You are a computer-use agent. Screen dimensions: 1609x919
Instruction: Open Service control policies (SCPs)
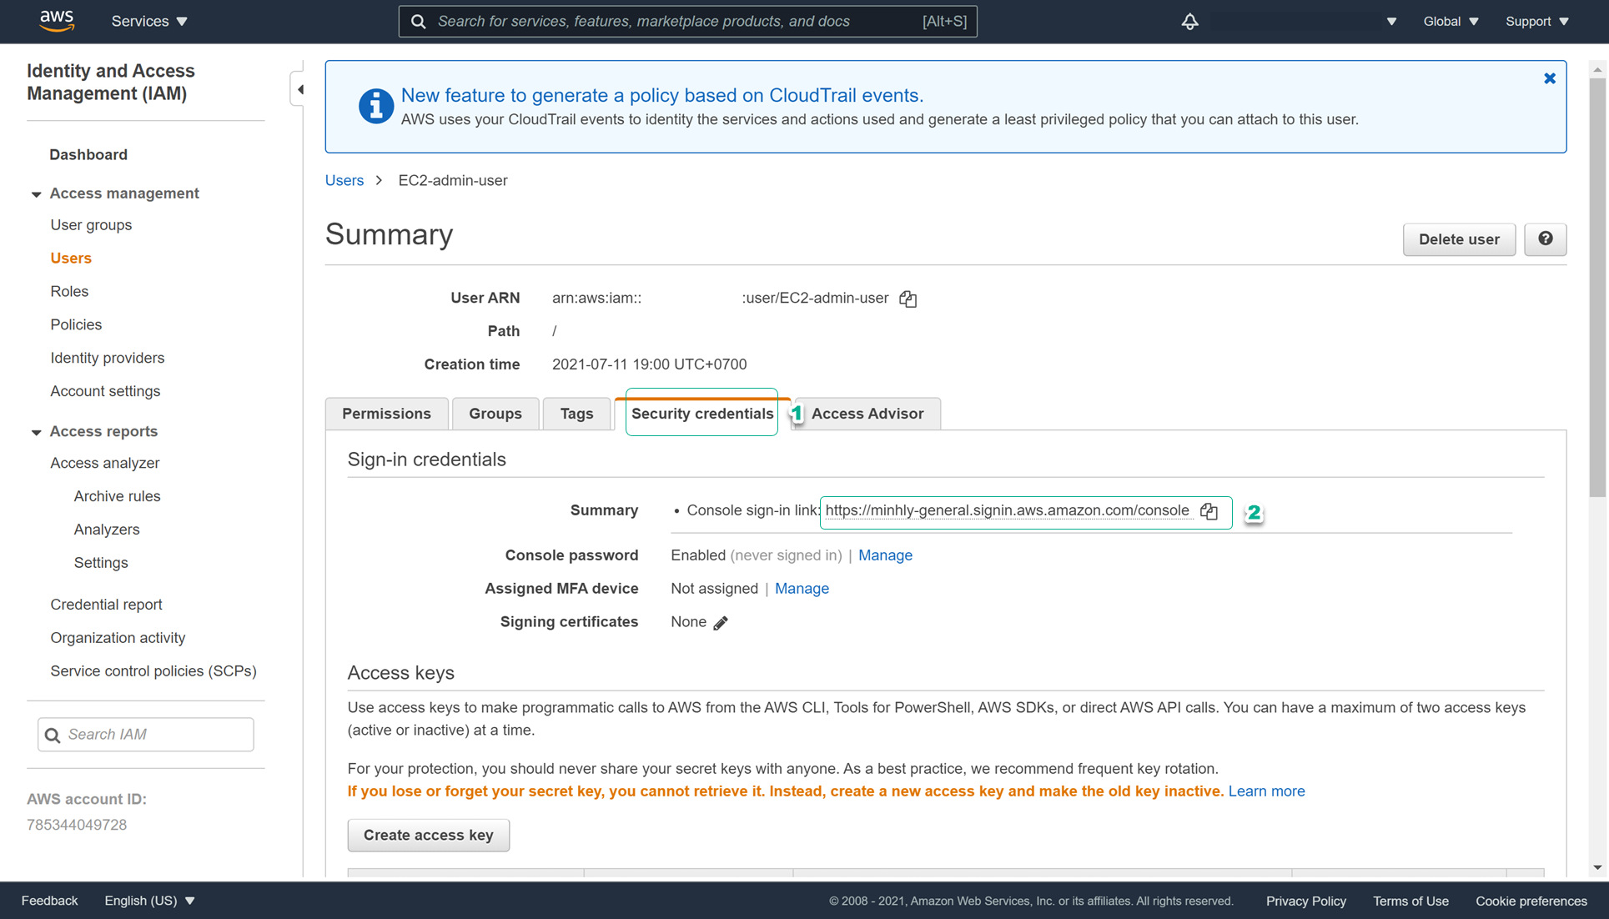pyautogui.click(x=153, y=672)
